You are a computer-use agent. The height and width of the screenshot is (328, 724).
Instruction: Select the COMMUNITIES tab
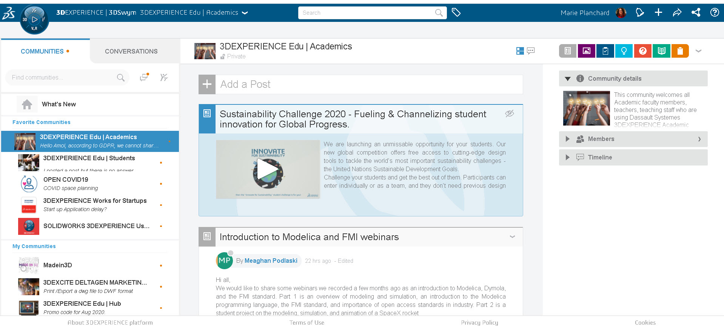(42, 51)
